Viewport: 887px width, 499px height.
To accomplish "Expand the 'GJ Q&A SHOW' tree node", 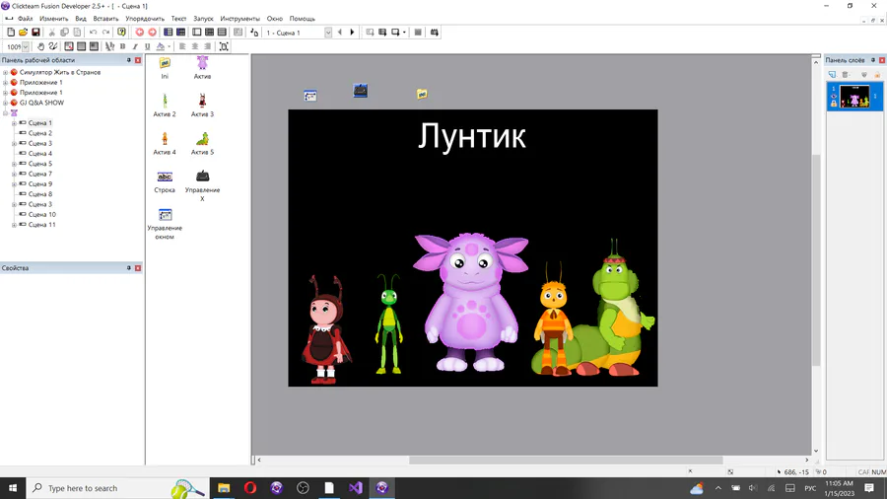I will (x=6, y=103).
